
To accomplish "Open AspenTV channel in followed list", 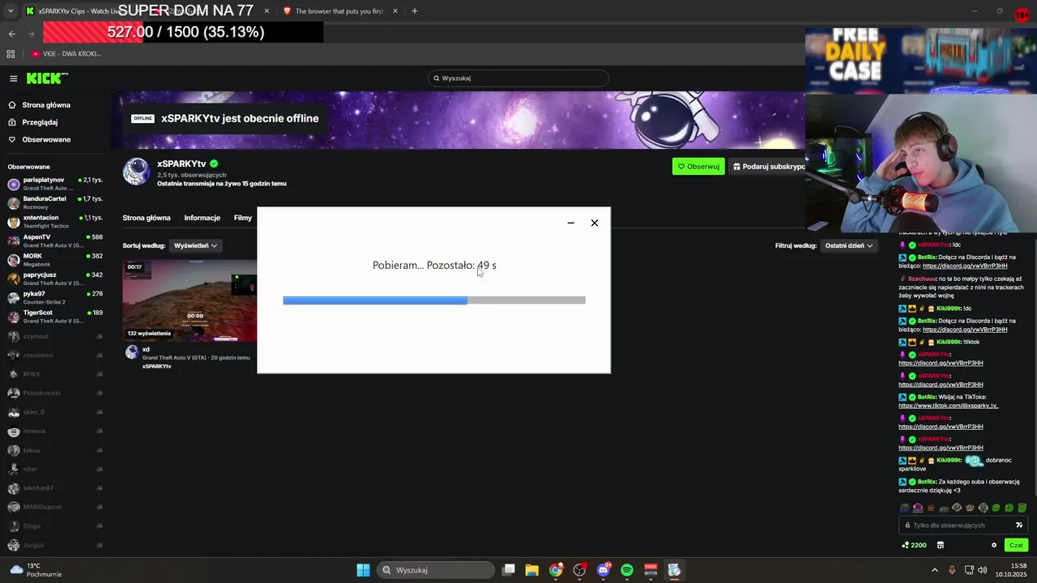I will click(55, 240).
